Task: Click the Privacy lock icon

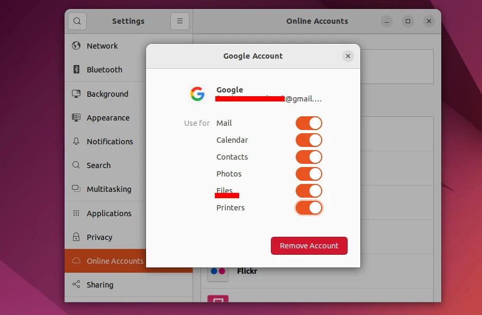Action: click(76, 237)
